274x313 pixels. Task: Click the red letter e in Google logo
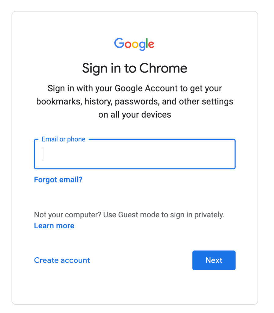tap(151, 45)
